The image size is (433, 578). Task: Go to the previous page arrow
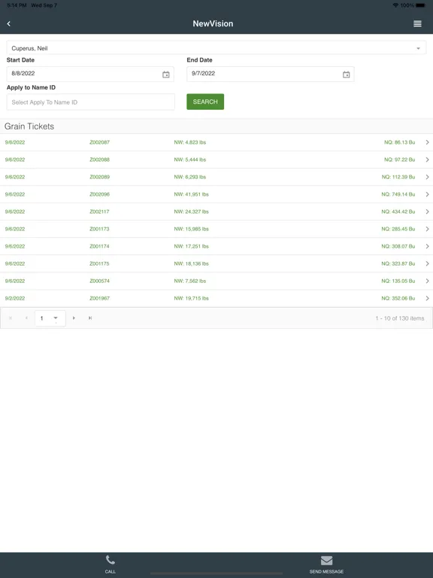tap(26, 318)
